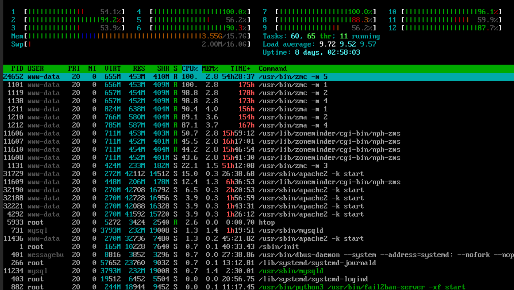This screenshot has width=514, height=290.
Task: Select nph-zms process 11609
Action: tap(258, 182)
